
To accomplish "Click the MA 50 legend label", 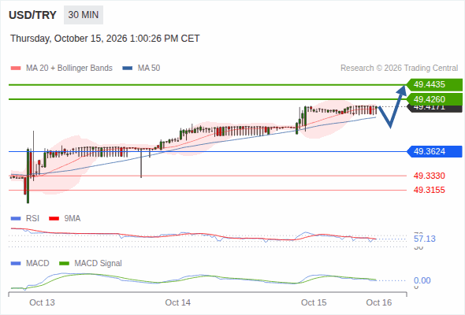I will 149,69.
